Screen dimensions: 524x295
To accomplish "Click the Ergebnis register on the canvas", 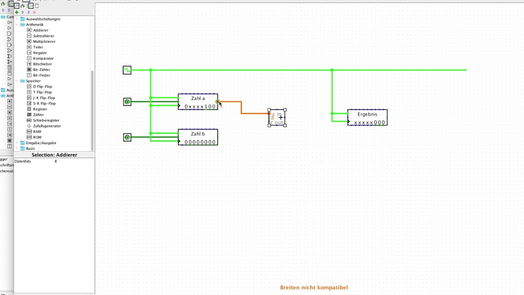I will [x=367, y=118].
